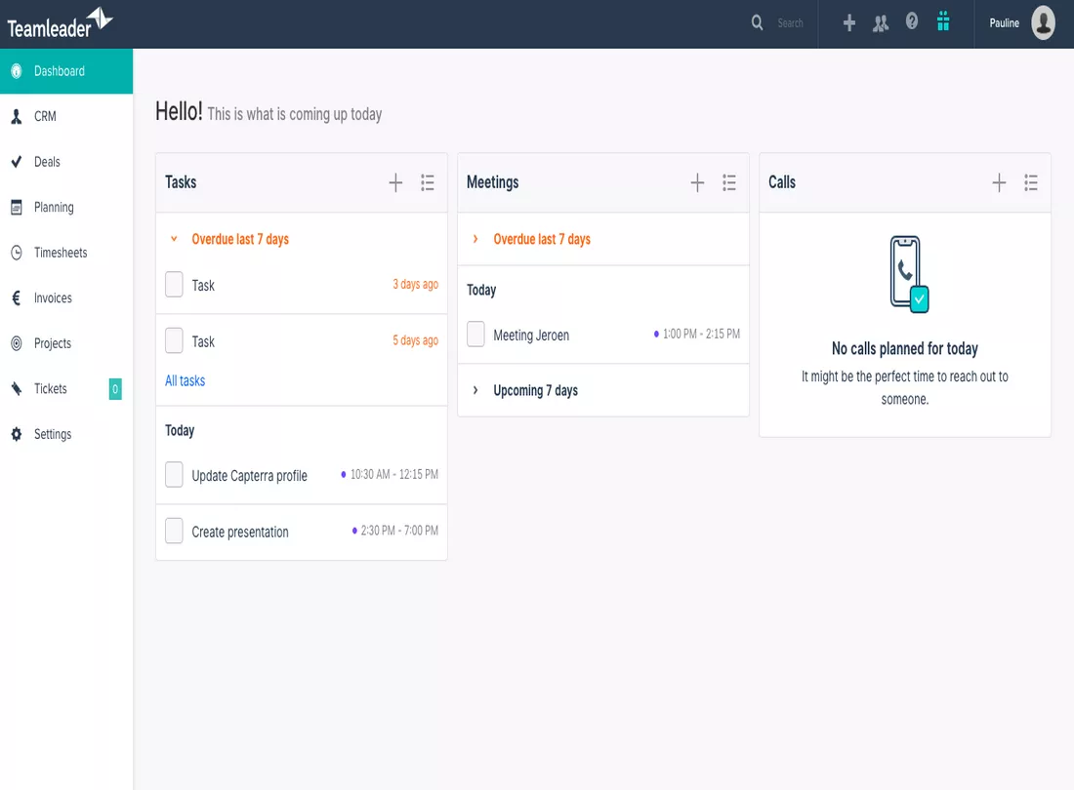
Task: Open Pauline's user profile avatar
Action: click(1043, 23)
